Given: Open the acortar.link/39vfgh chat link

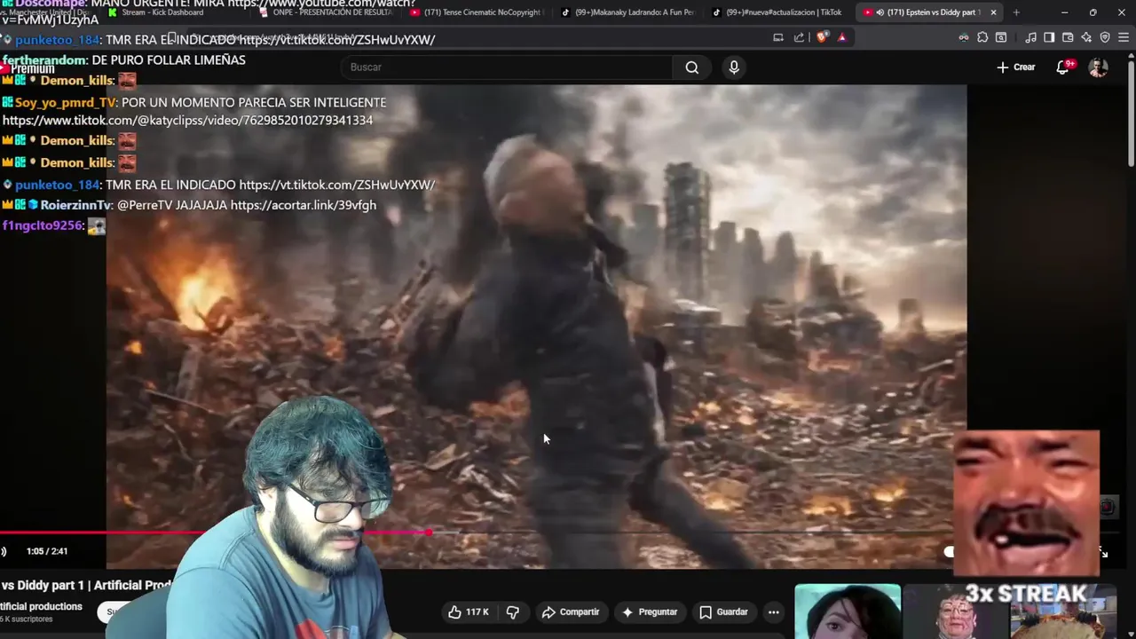Looking at the screenshot, I should [304, 205].
